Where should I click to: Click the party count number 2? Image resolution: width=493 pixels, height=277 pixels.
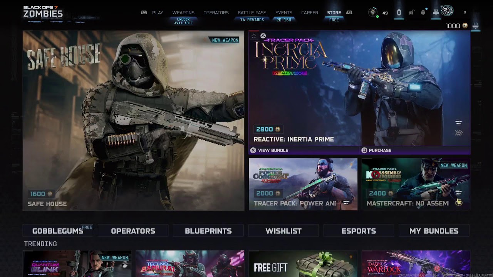465,13
